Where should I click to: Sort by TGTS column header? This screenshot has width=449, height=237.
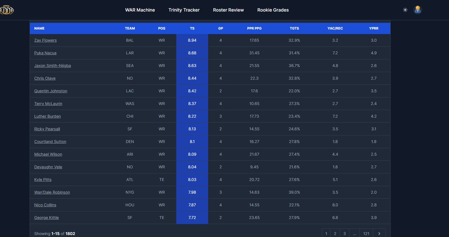pyautogui.click(x=294, y=28)
